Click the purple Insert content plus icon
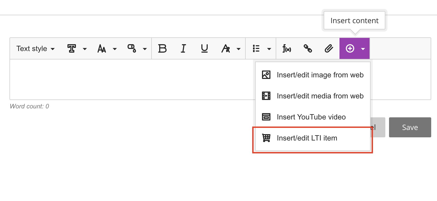 pos(350,49)
